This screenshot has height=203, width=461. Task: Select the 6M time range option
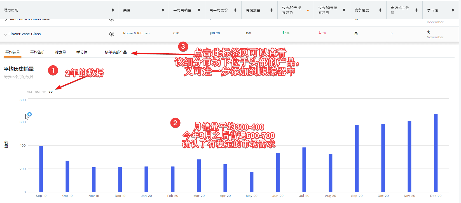point(37,92)
